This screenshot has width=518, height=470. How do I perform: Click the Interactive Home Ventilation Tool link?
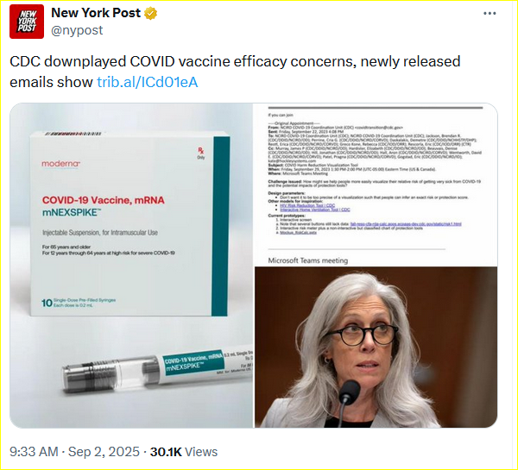[315, 210]
